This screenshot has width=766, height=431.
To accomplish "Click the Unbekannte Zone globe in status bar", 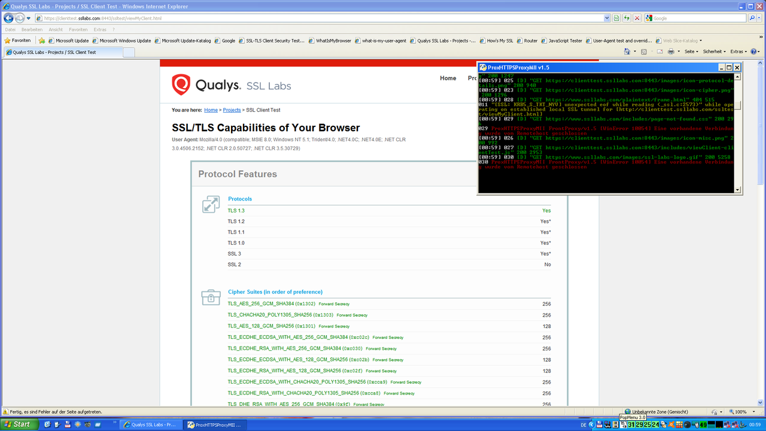I will point(628,412).
